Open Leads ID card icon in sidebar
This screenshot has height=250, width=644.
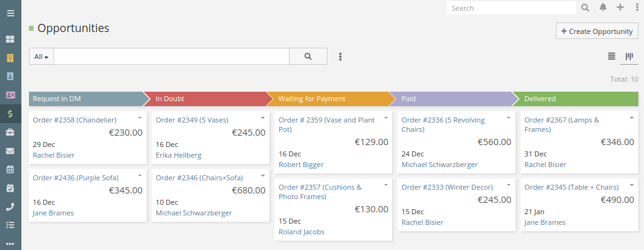pos(10,95)
